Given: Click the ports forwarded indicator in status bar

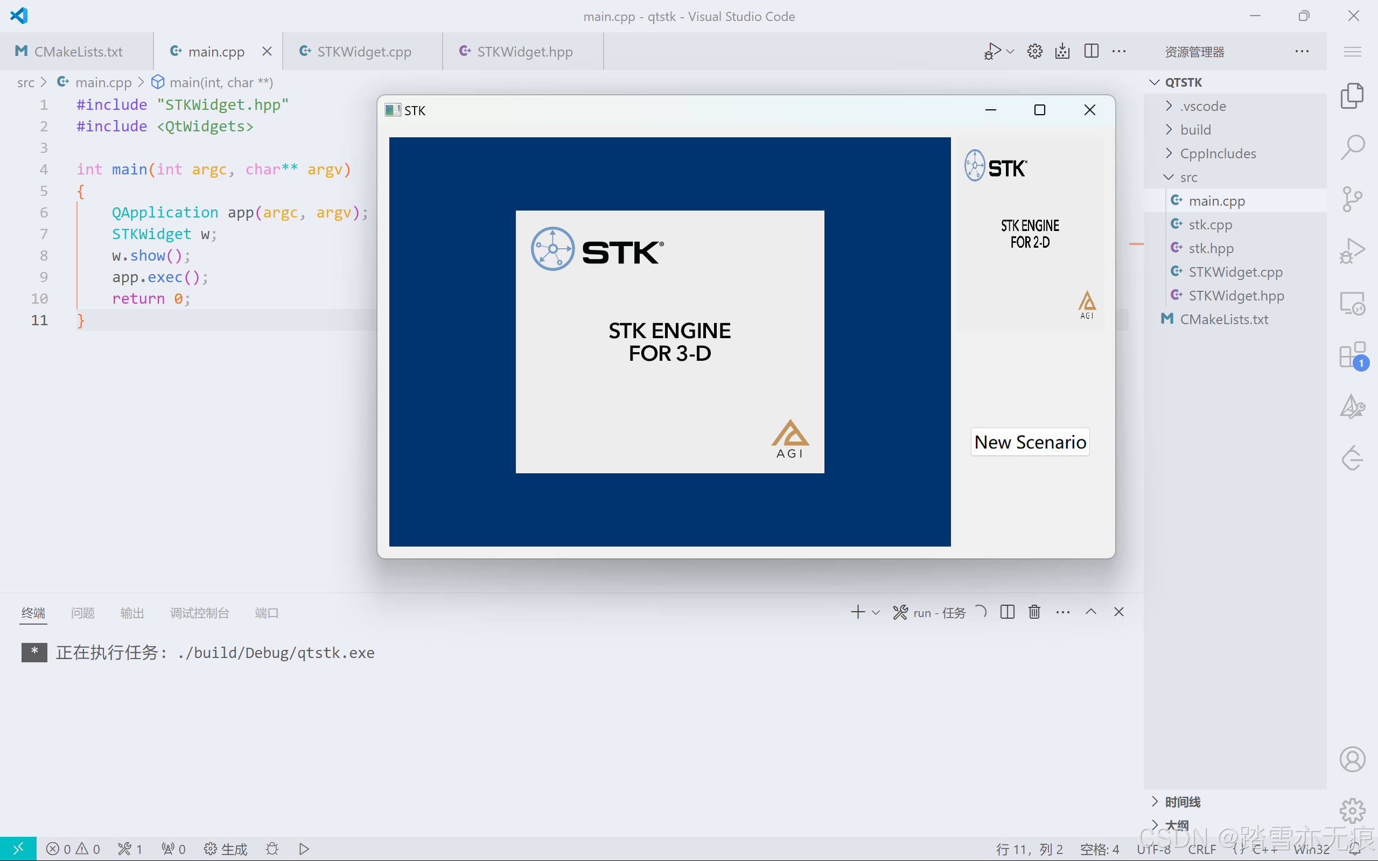Looking at the screenshot, I should point(174,849).
